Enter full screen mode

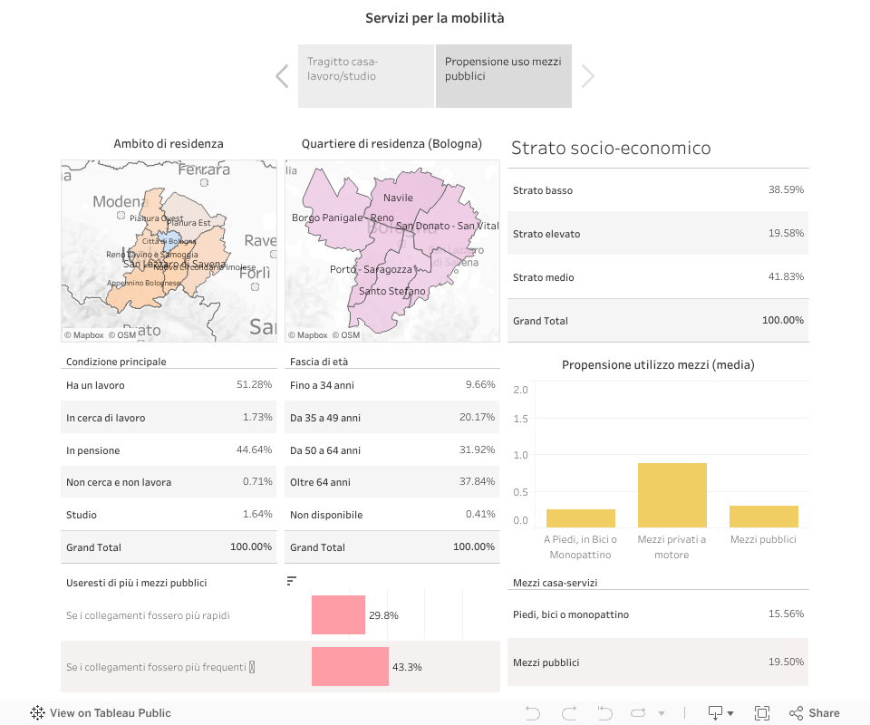coord(762,713)
